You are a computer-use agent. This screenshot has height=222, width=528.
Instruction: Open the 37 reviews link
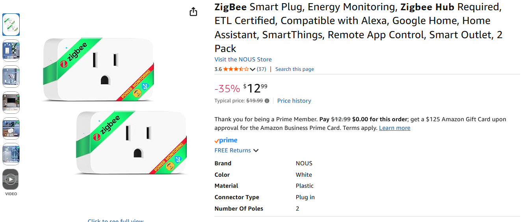coord(261,69)
